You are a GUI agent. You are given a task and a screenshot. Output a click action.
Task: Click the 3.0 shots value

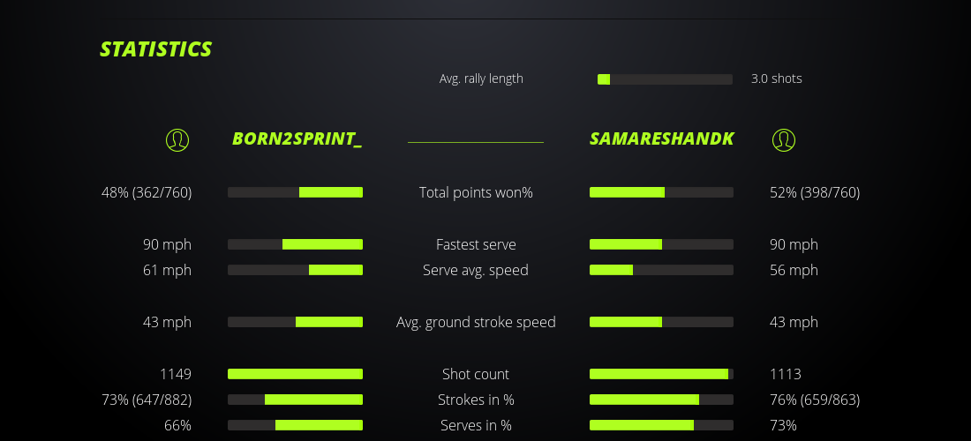click(777, 78)
